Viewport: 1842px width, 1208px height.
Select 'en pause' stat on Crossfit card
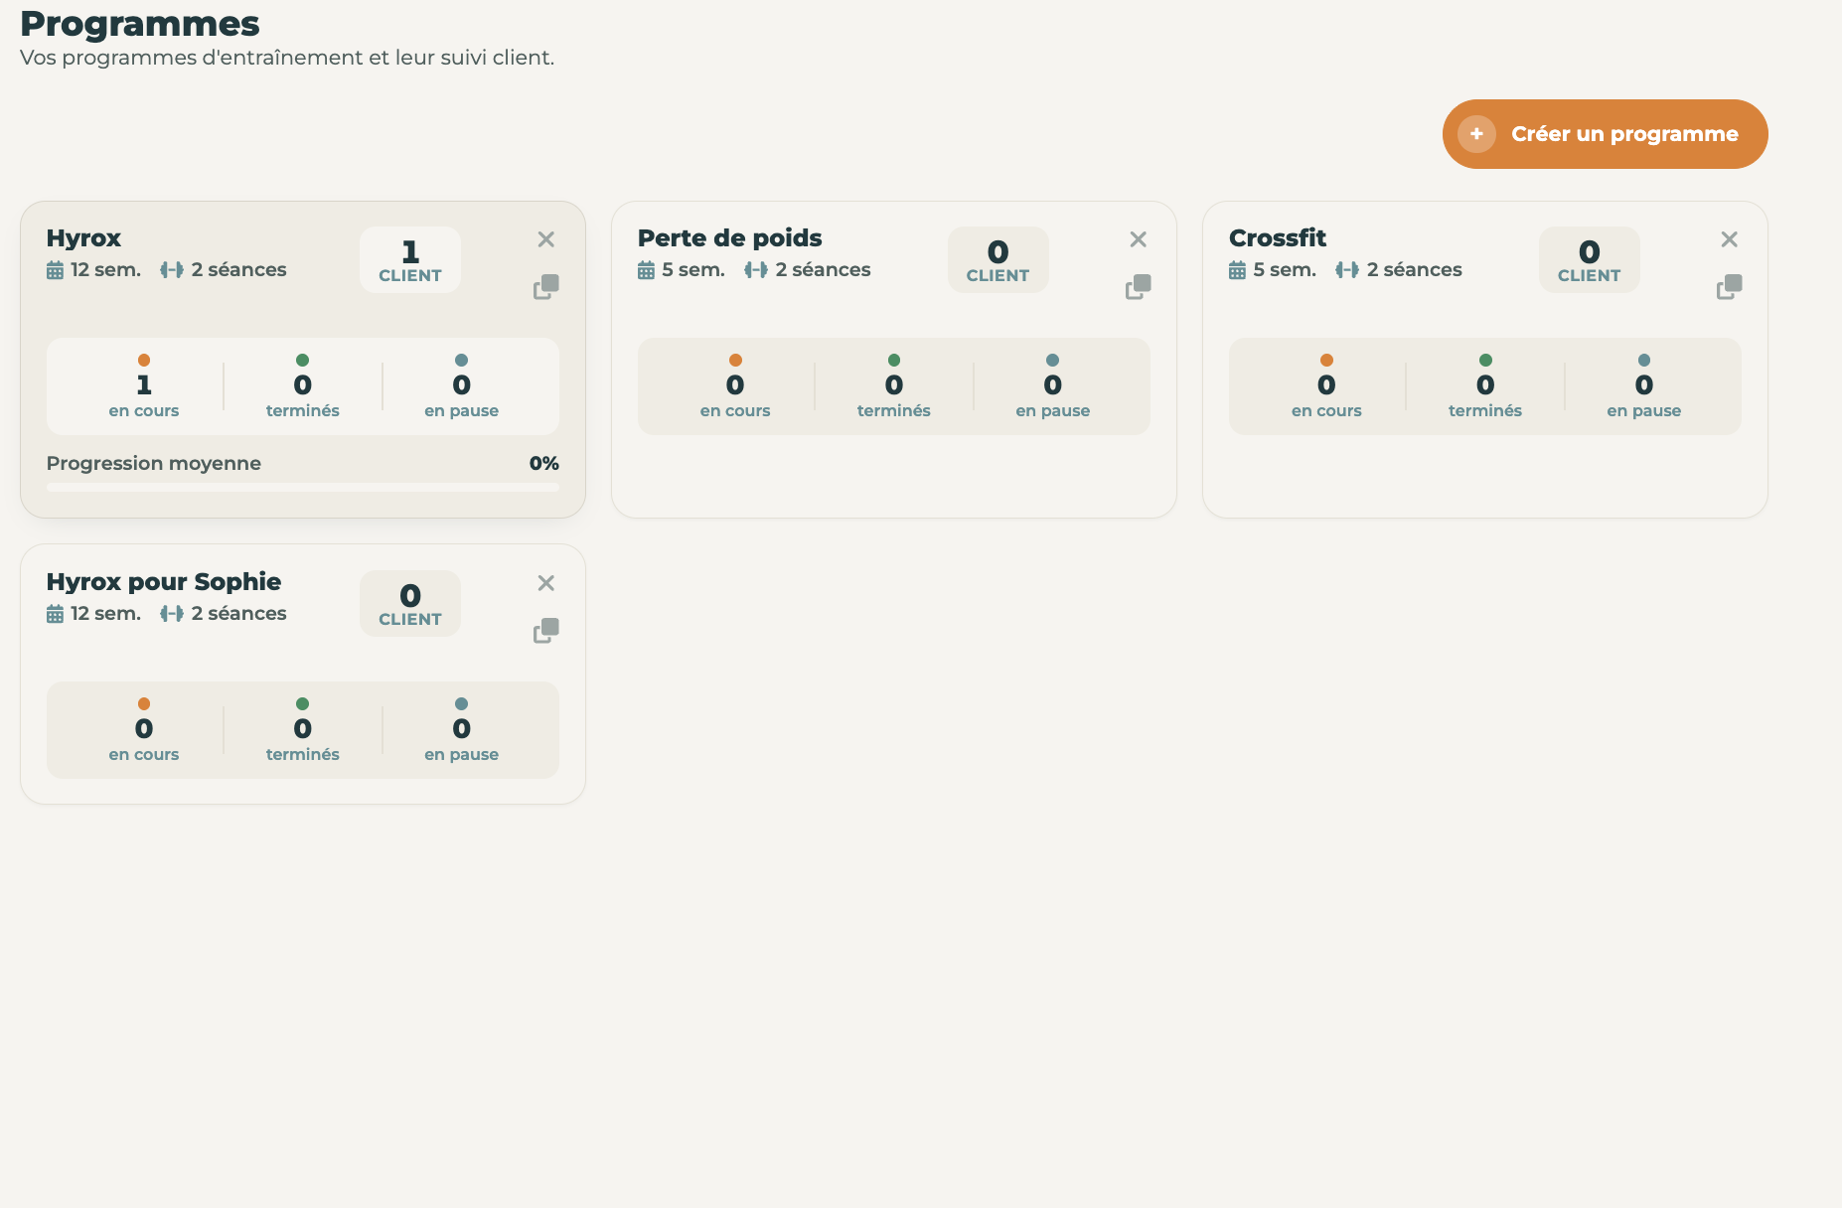pyautogui.click(x=1644, y=386)
